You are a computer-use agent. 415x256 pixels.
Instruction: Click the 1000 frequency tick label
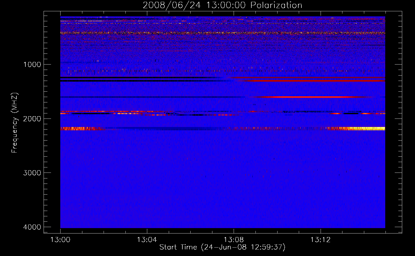pyautogui.click(x=32, y=65)
